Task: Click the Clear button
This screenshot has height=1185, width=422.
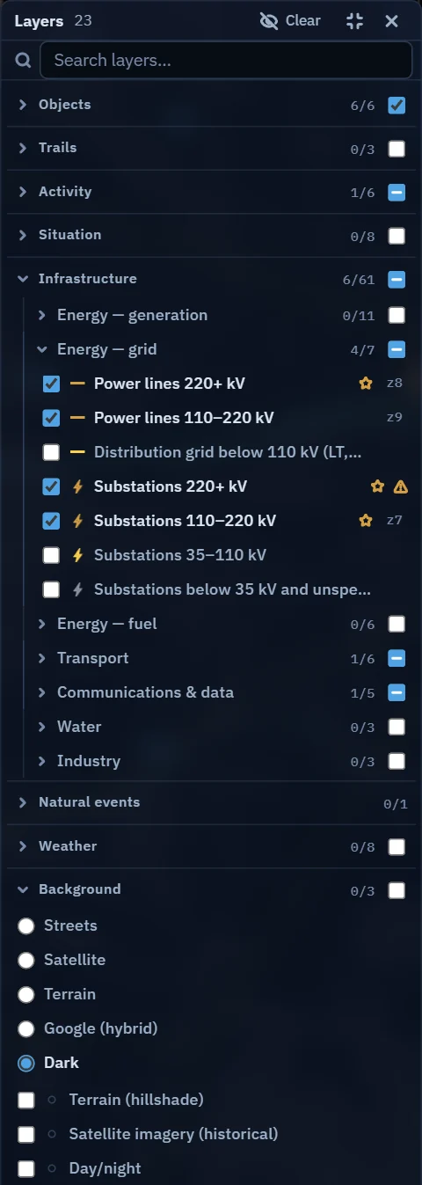Action: 291,21
